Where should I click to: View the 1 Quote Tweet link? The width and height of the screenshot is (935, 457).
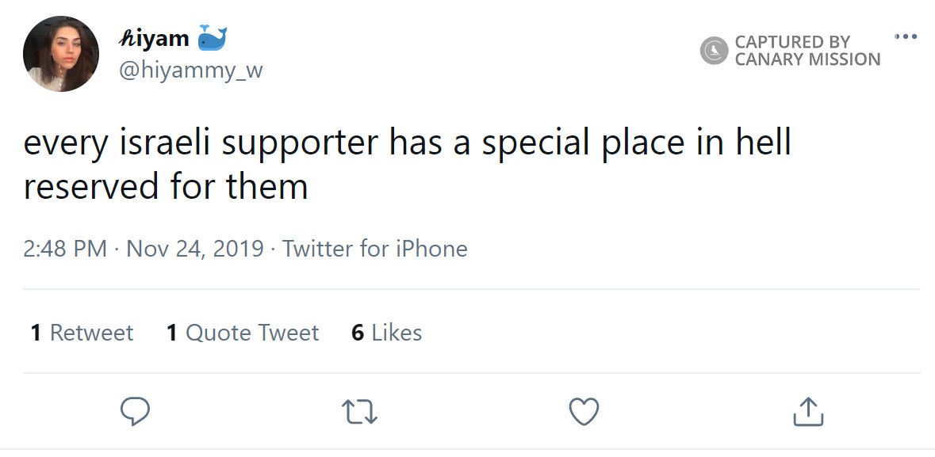[x=243, y=333]
